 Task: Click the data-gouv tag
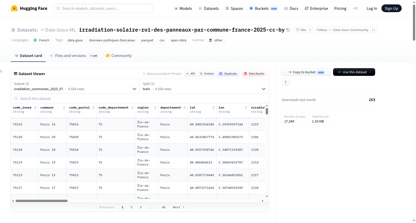(x=75, y=40)
